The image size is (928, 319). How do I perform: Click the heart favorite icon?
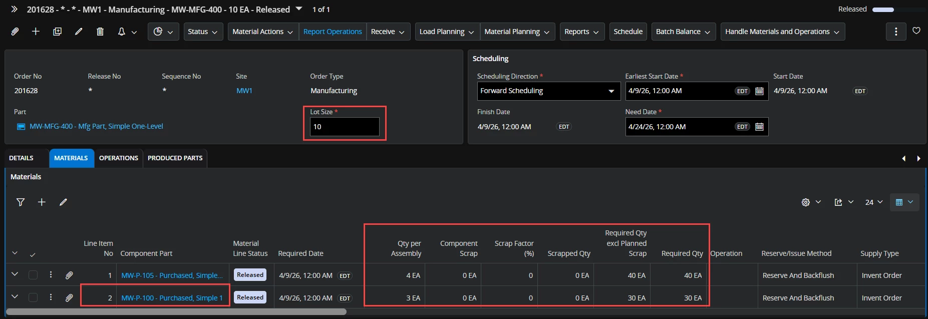(916, 31)
